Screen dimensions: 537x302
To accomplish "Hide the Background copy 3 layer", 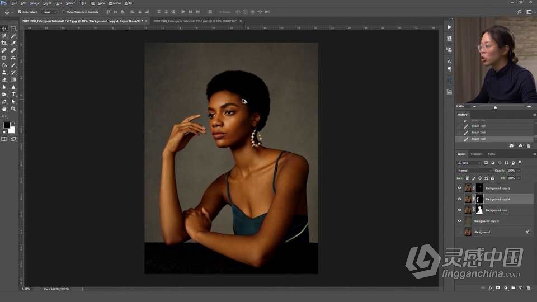I will (459, 221).
